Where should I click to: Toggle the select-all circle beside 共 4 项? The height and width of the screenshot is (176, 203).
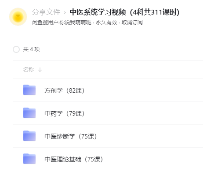16,49
